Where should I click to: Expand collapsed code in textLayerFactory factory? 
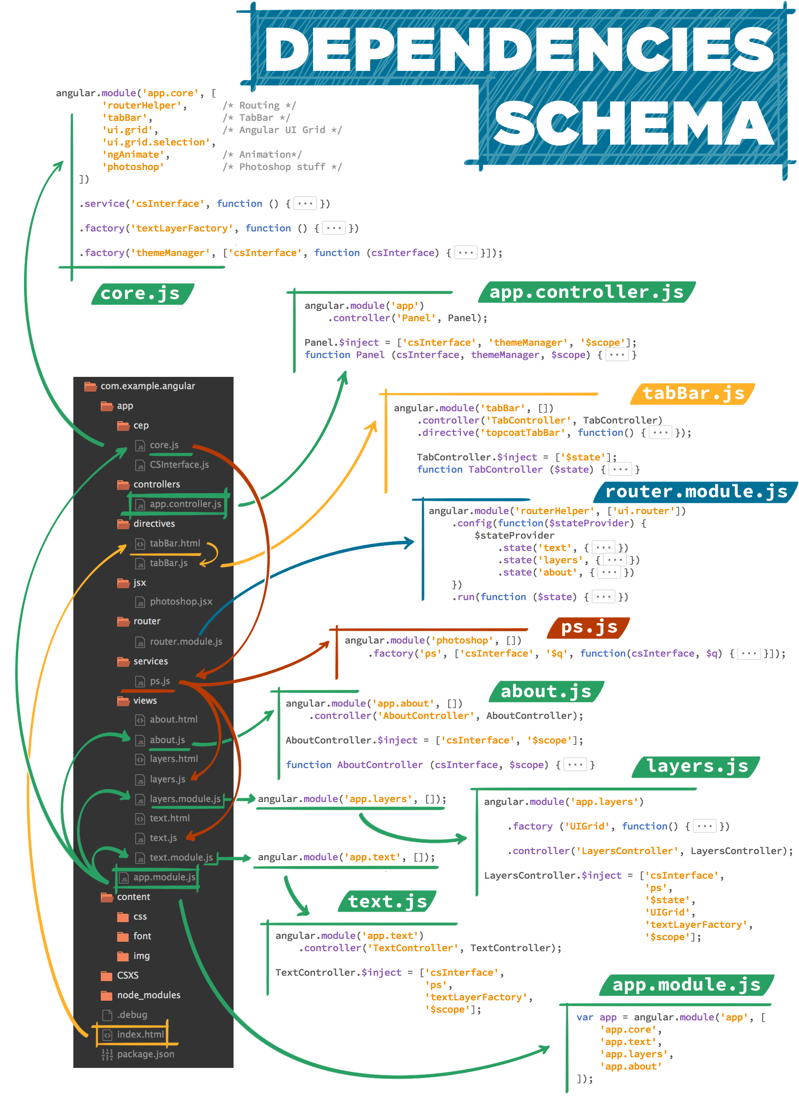[x=334, y=228]
